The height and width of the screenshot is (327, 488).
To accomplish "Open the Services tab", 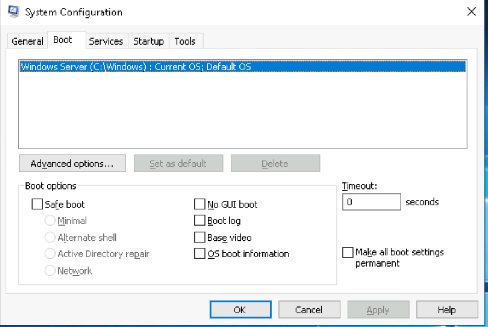I will [x=106, y=41].
